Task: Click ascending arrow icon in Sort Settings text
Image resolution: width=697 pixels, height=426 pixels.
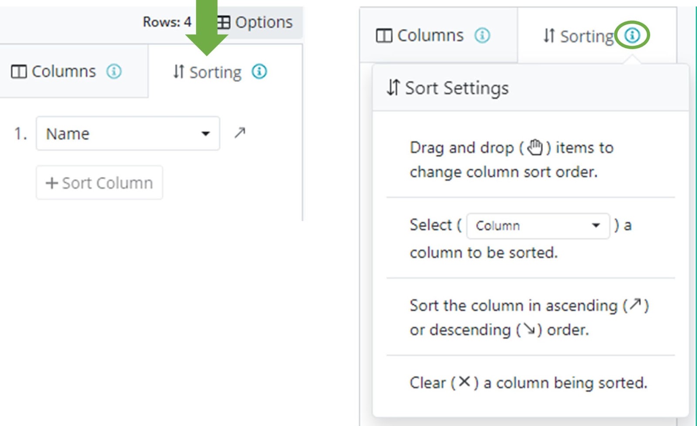Action: tap(636, 304)
